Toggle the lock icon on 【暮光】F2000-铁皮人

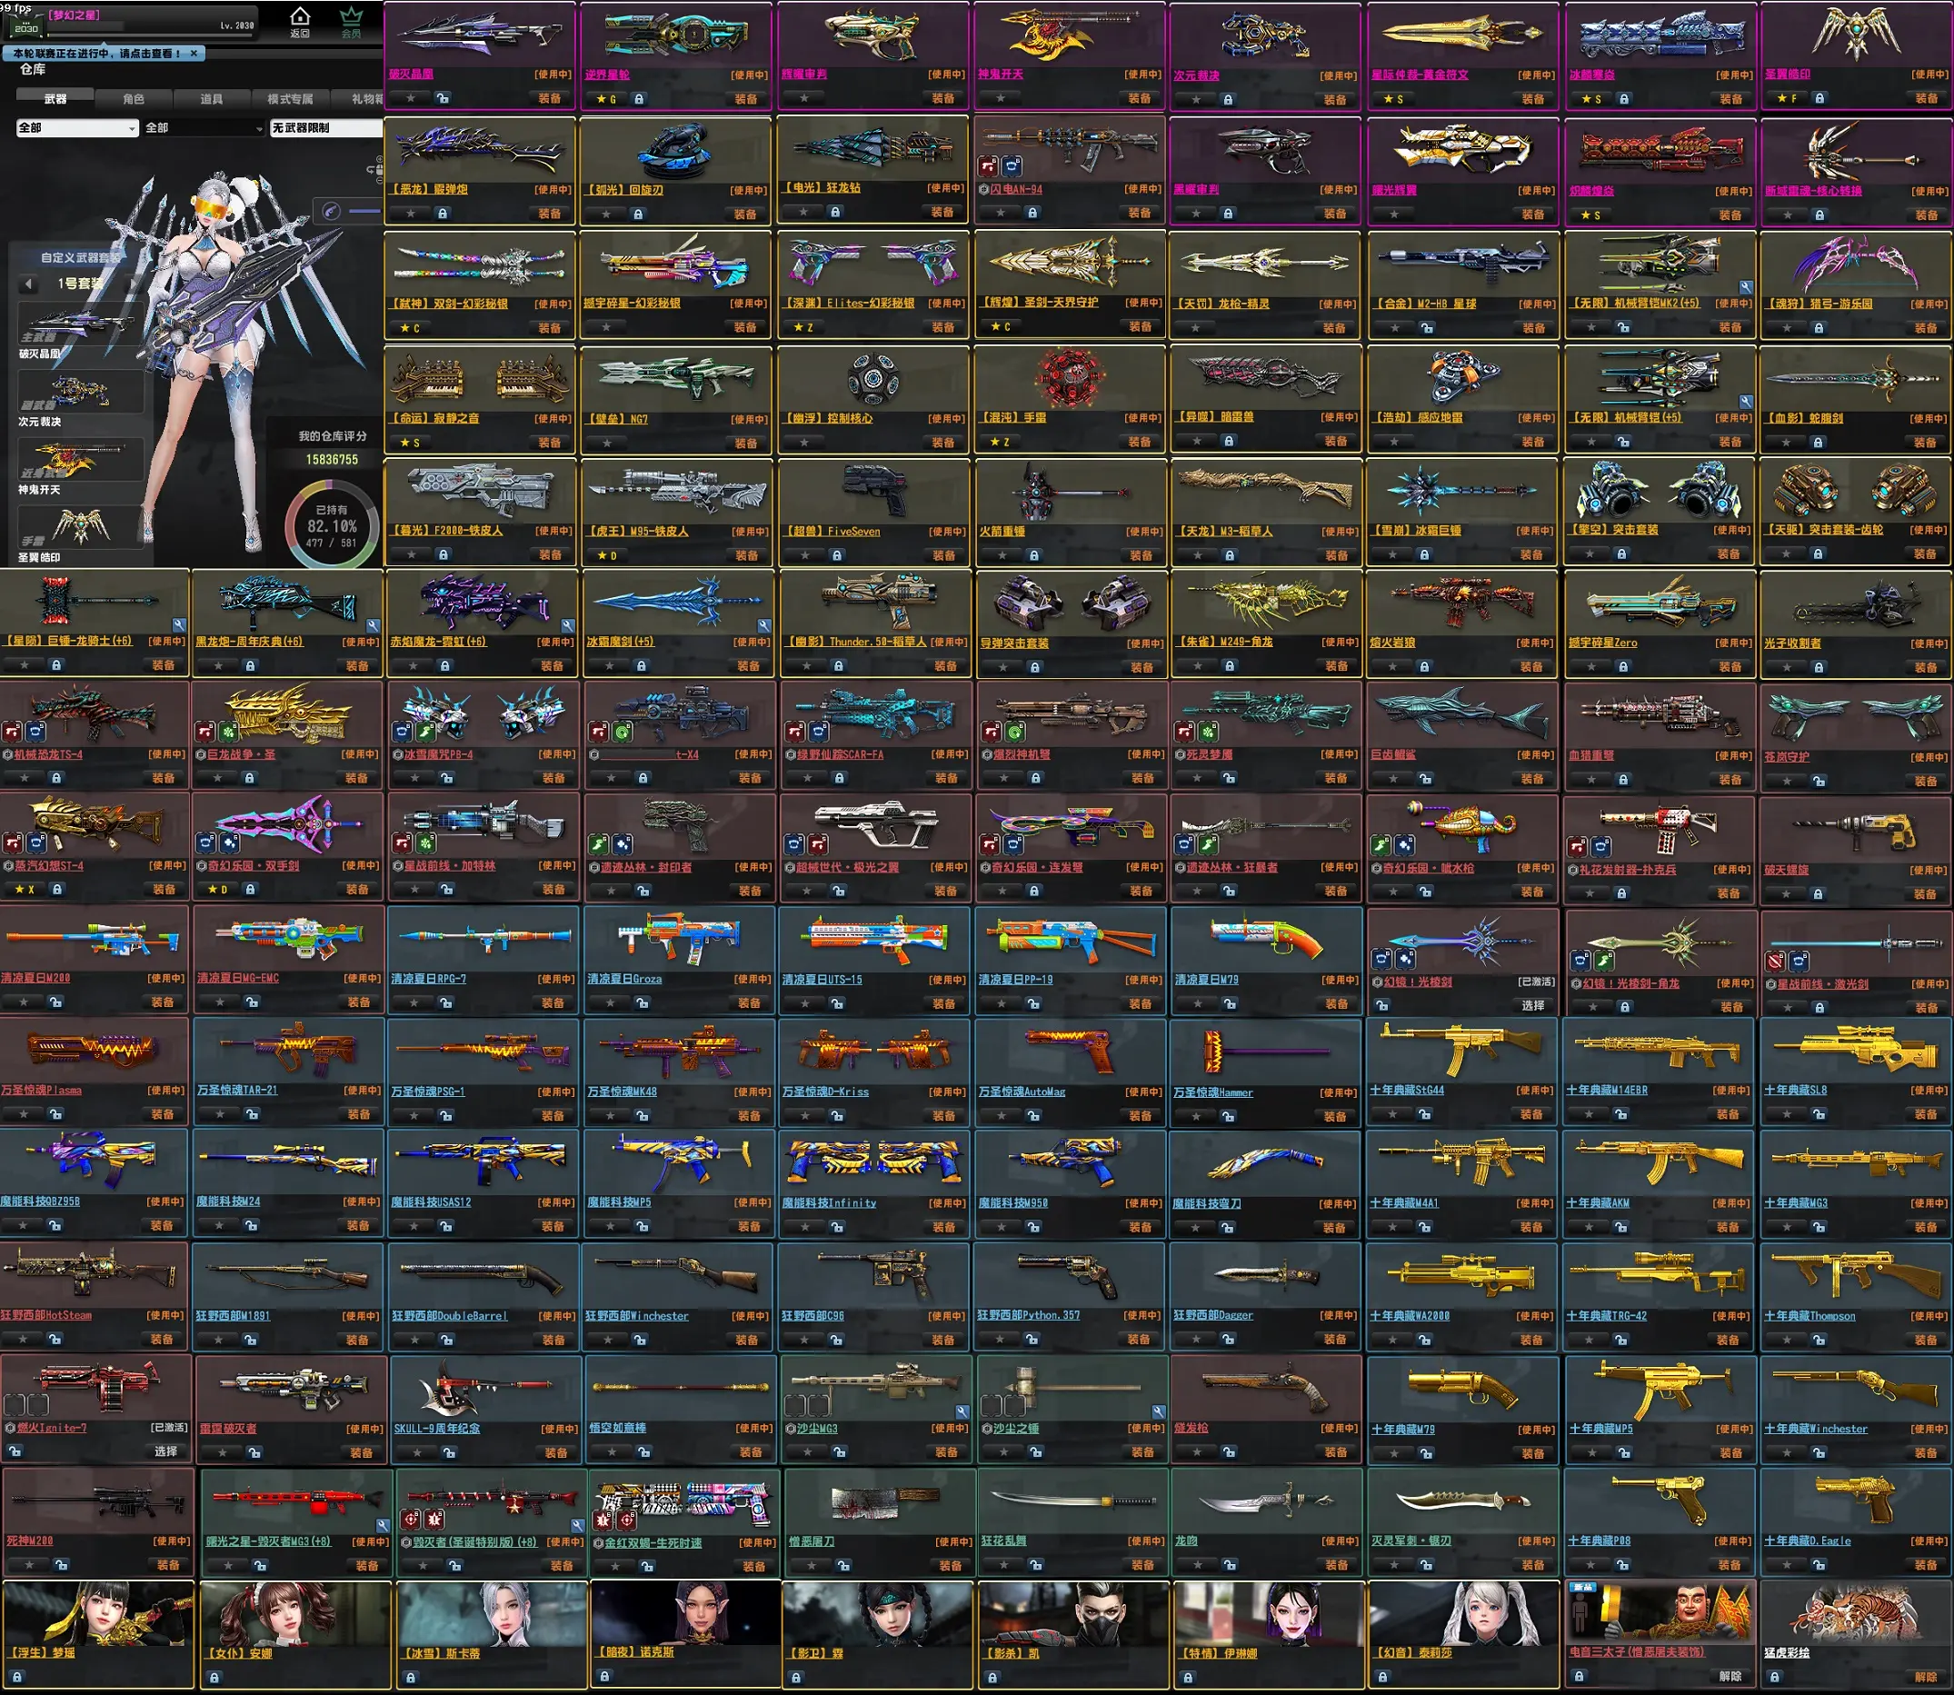(x=442, y=554)
